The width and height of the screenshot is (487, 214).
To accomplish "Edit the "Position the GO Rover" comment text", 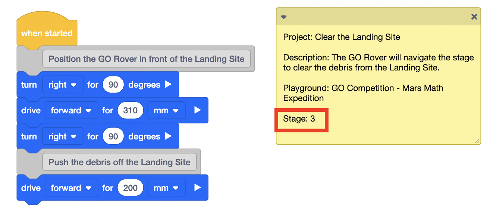I will pyautogui.click(x=146, y=59).
